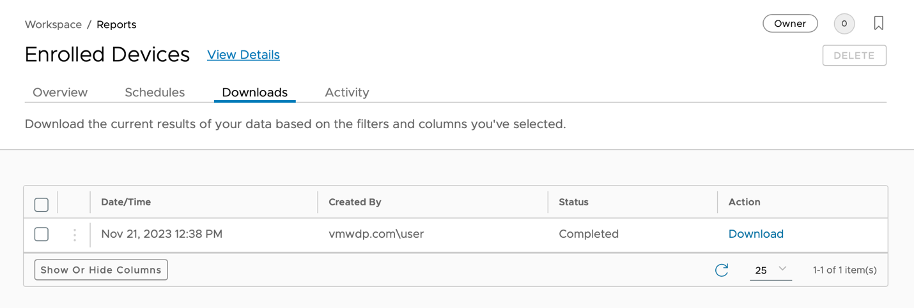Image resolution: width=914 pixels, height=308 pixels.
Task: Click the bookmark icon
Action: tap(879, 24)
